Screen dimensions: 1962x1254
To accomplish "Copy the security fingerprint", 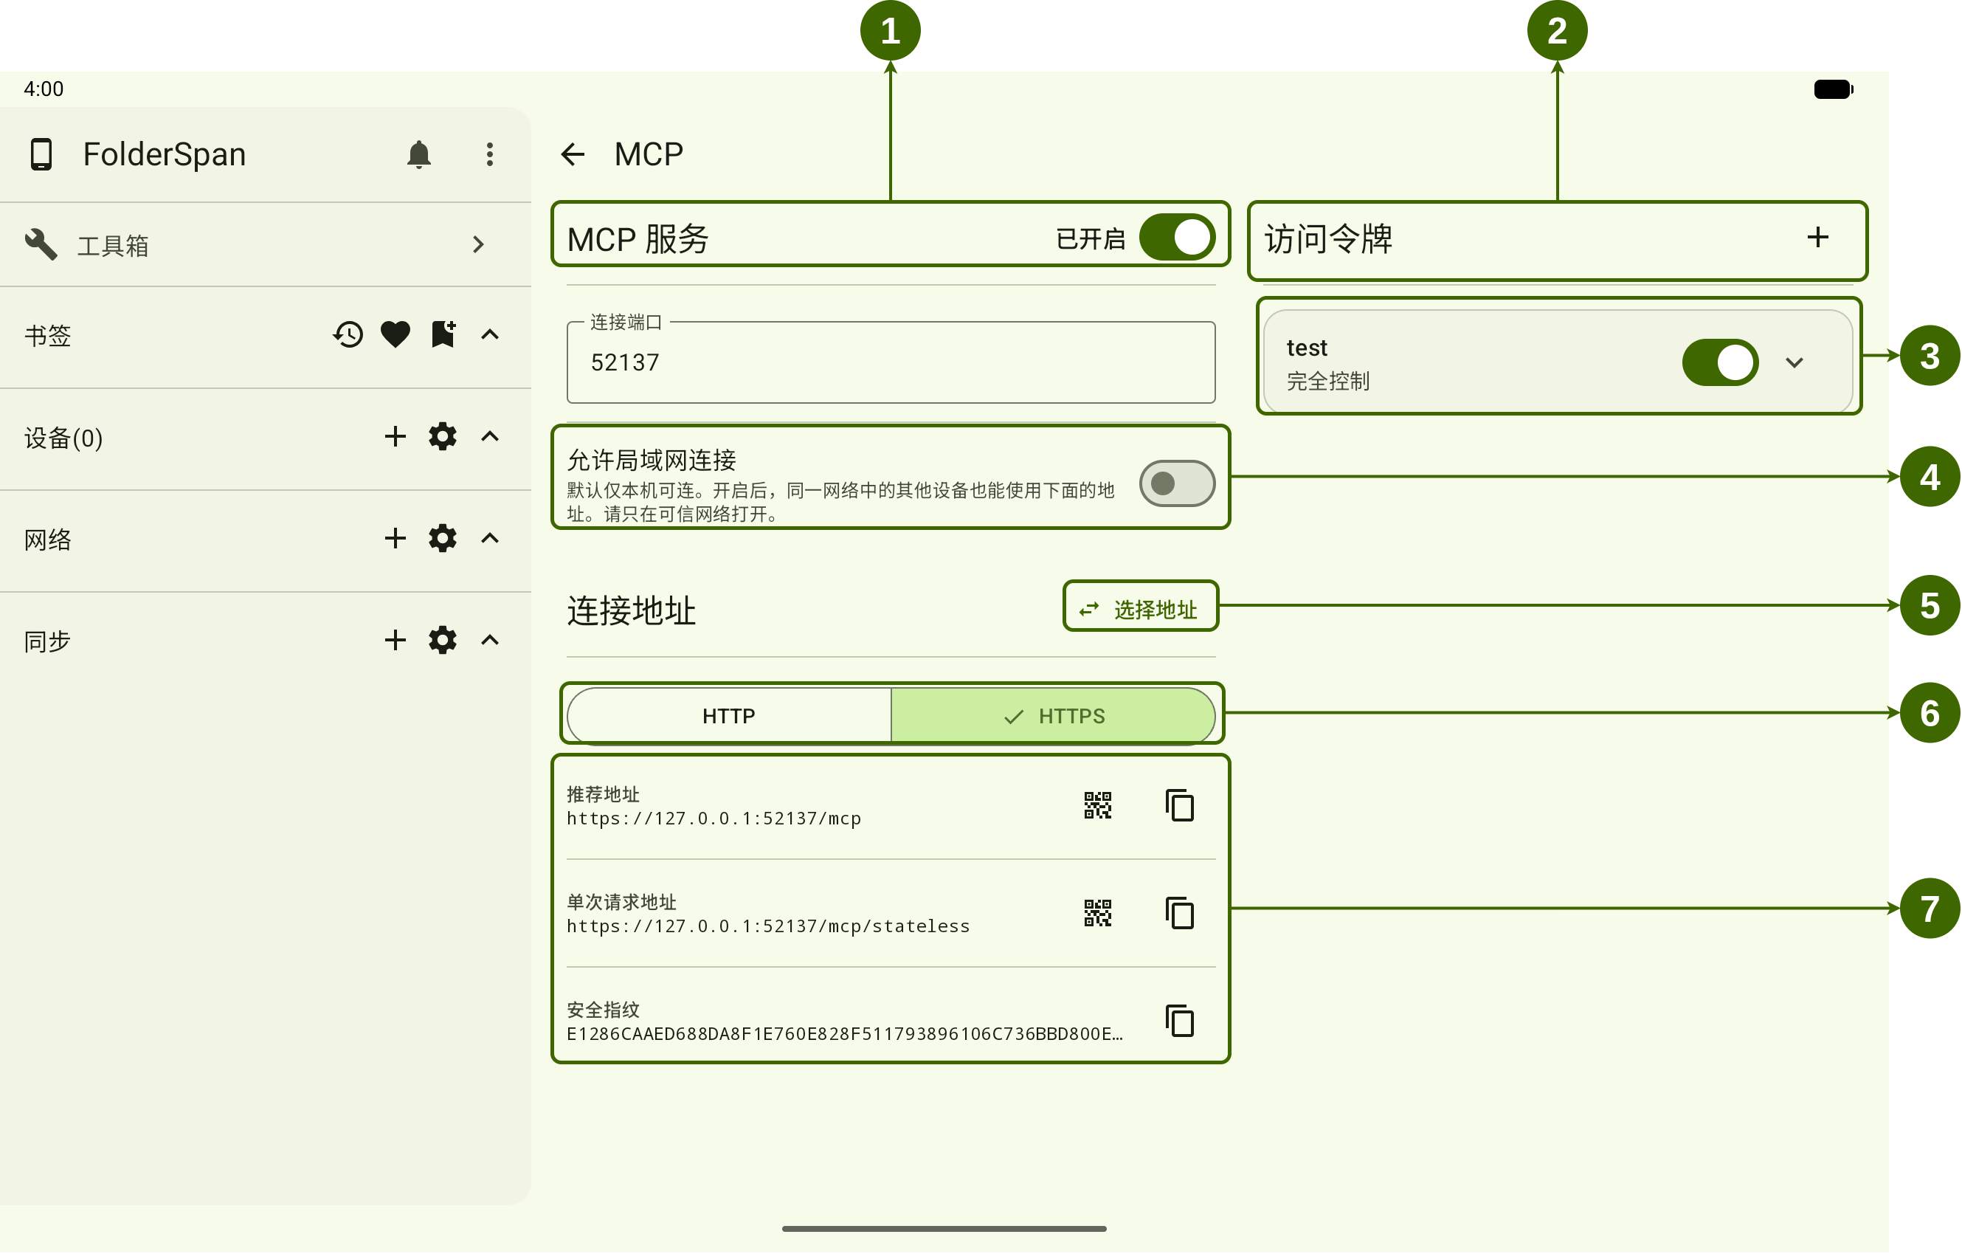I will coord(1180,1021).
